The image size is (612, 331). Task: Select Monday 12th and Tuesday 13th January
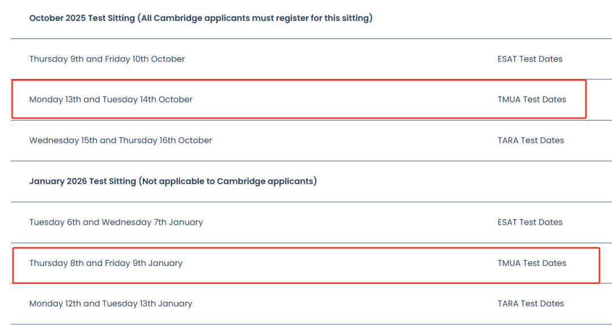(111, 304)
